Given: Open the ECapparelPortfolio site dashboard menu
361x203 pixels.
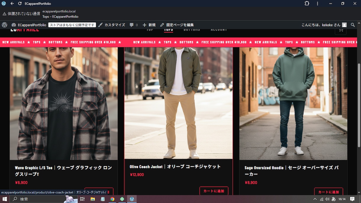Looking at the screenshot, I should [29, 25].
